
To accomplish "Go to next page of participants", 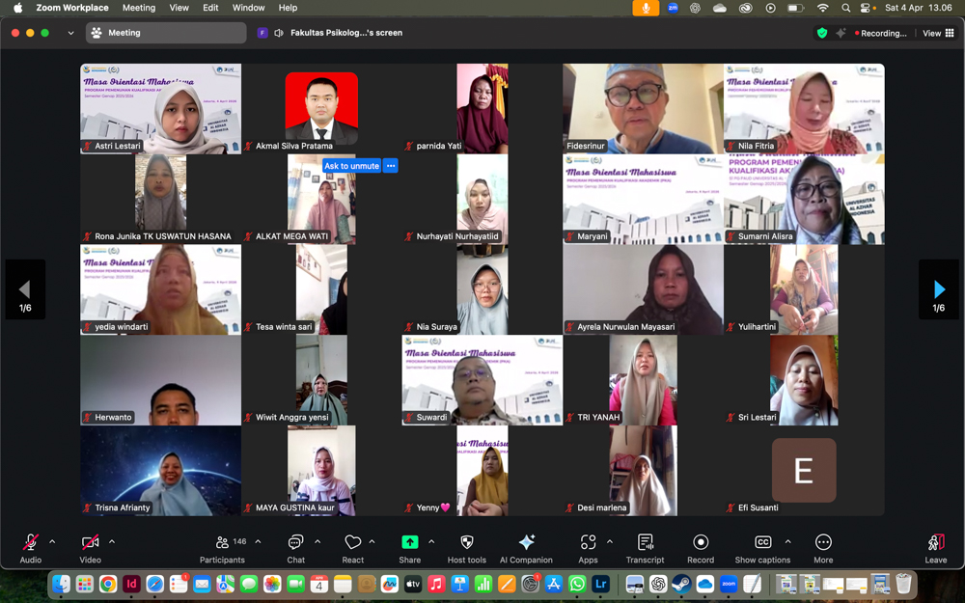I will [x=938, y=289].
